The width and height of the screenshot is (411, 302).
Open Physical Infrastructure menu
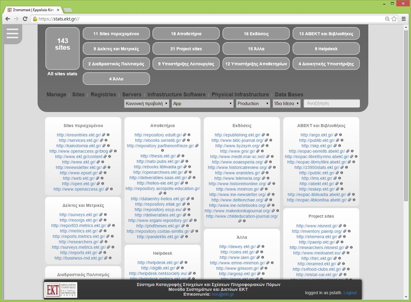coord(240,95)
